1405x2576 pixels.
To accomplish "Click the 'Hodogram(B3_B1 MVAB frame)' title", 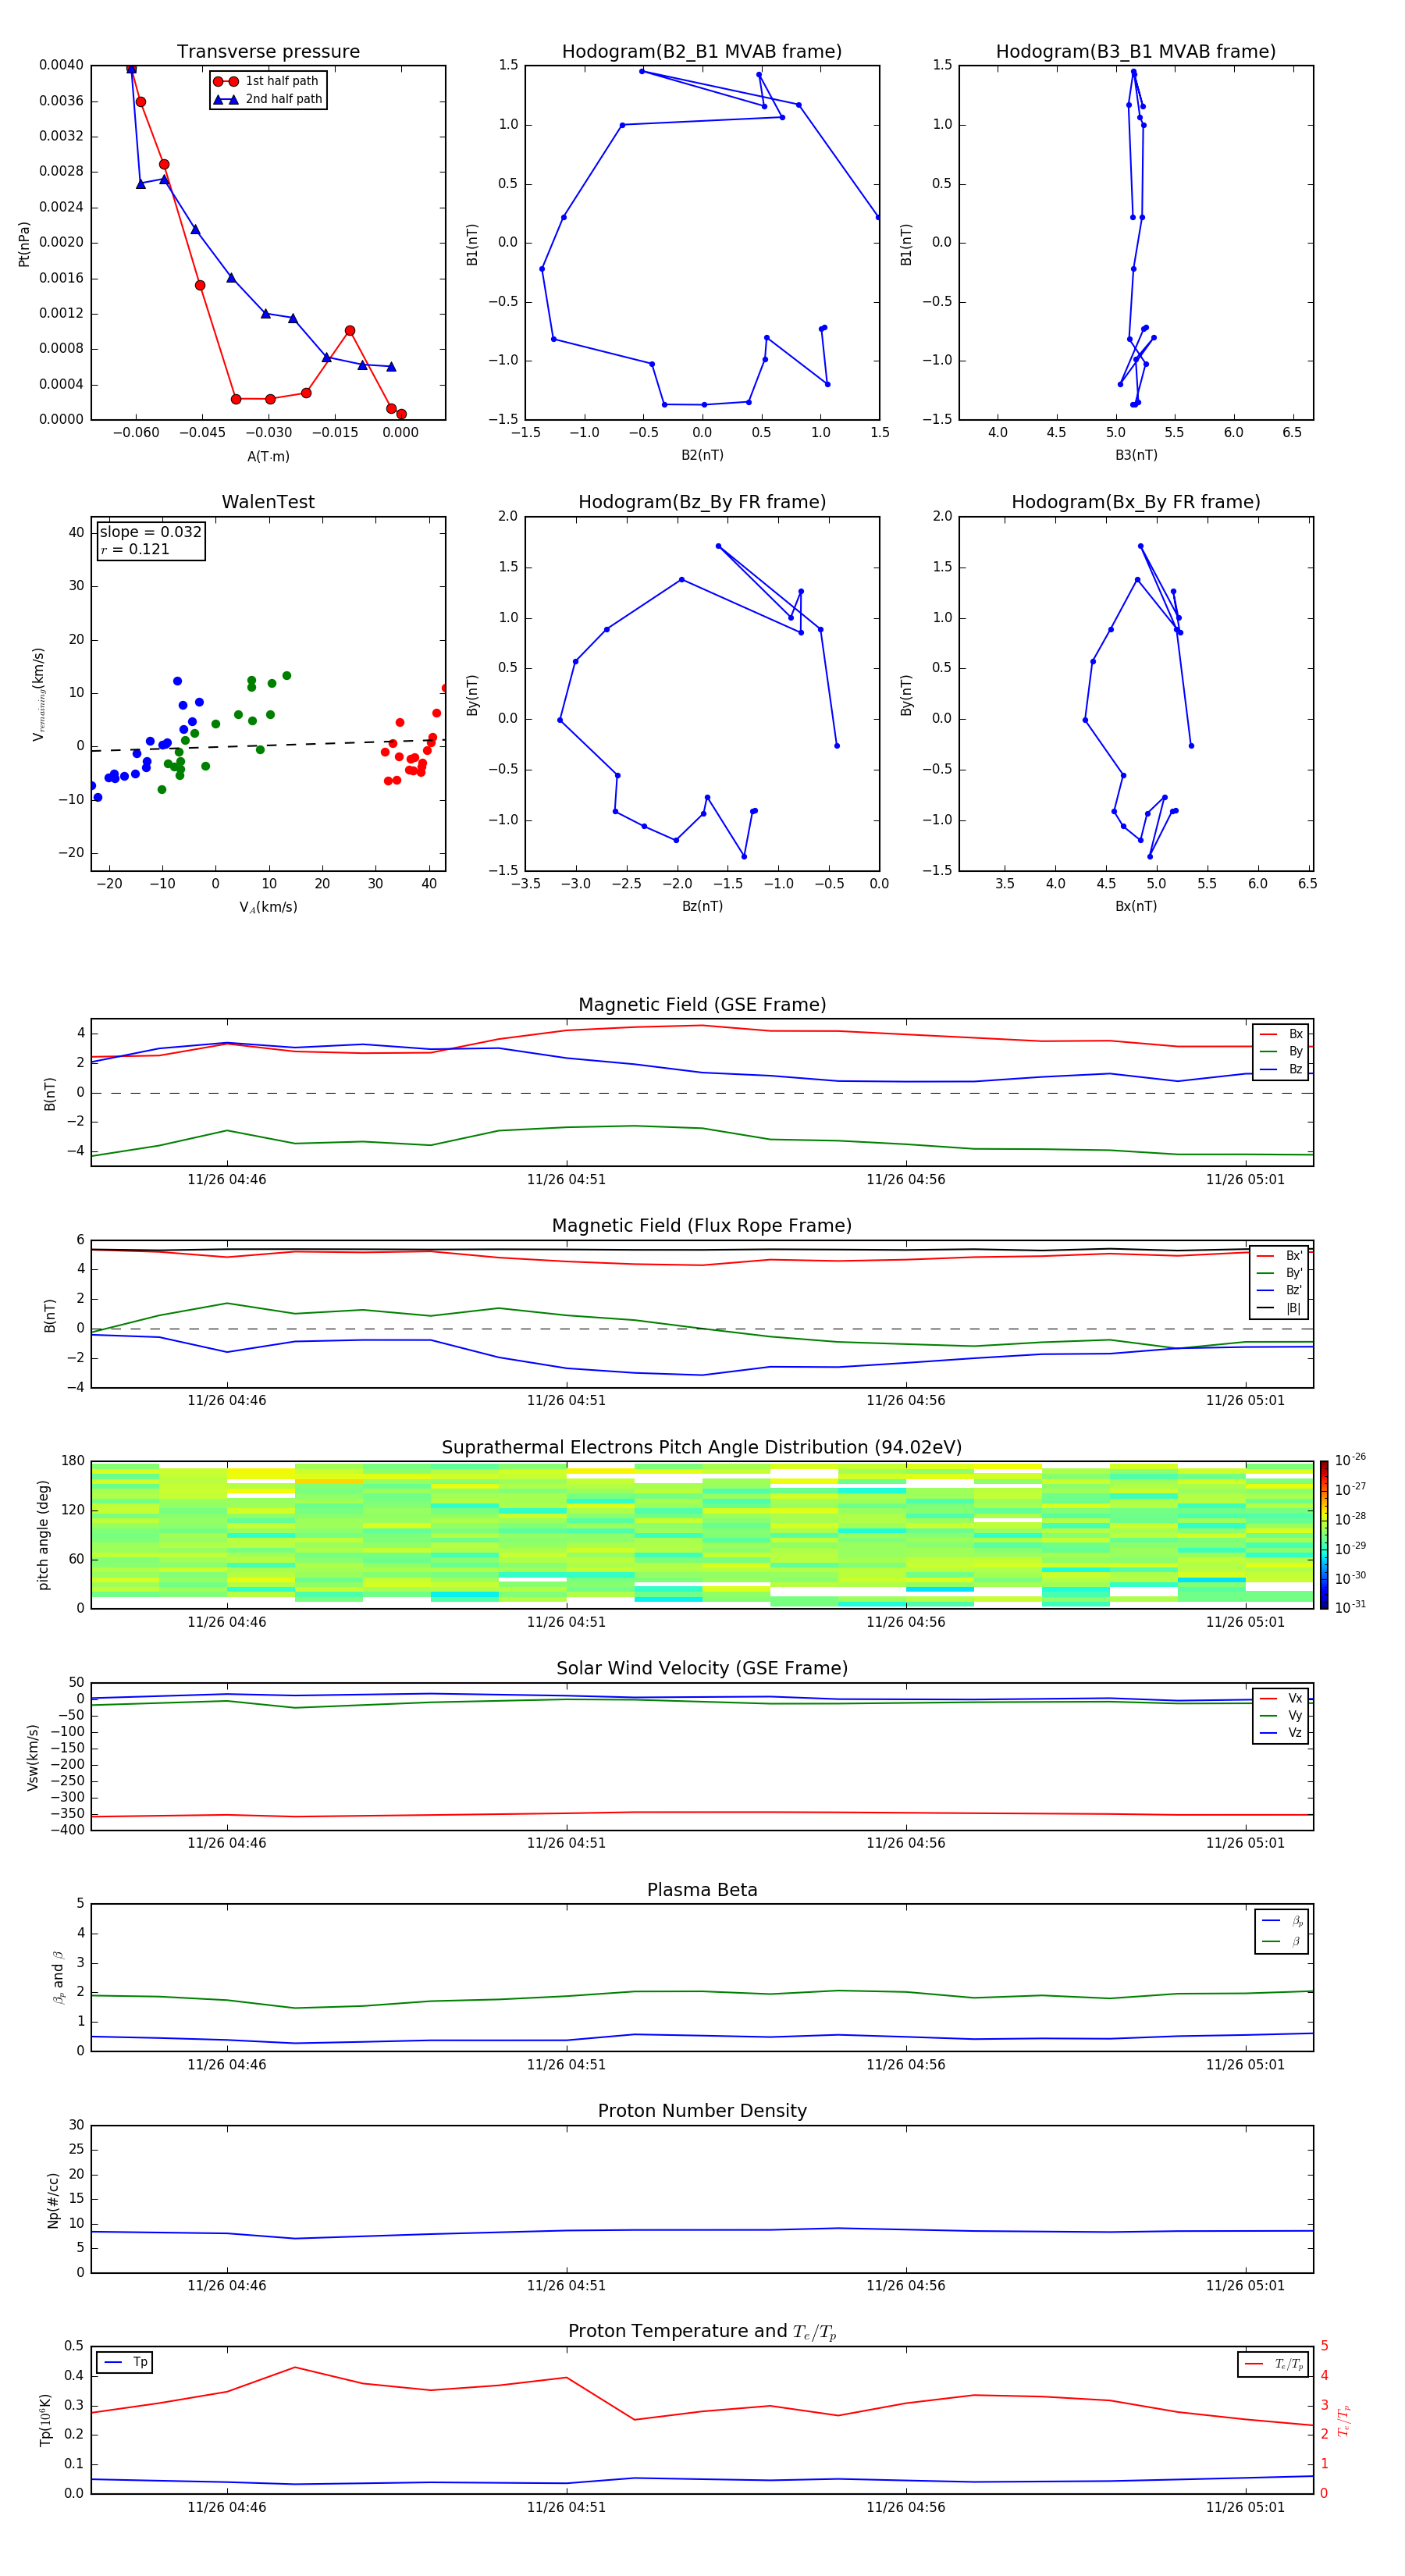I will [x=1136, y=52].
